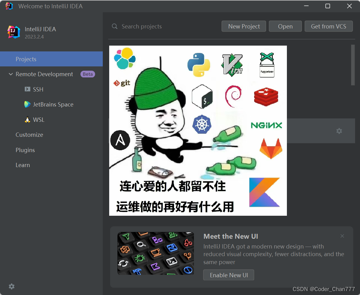Screen dimensions: 360x295
Task: Dismiss the Meet the New UI banner
Action: pyautogui.click(x=342, y=236)
